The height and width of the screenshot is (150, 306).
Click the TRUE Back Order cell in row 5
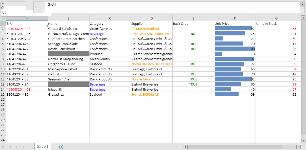tap(193, 44)
